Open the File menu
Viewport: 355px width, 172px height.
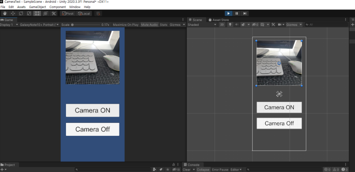pos(3,7)
